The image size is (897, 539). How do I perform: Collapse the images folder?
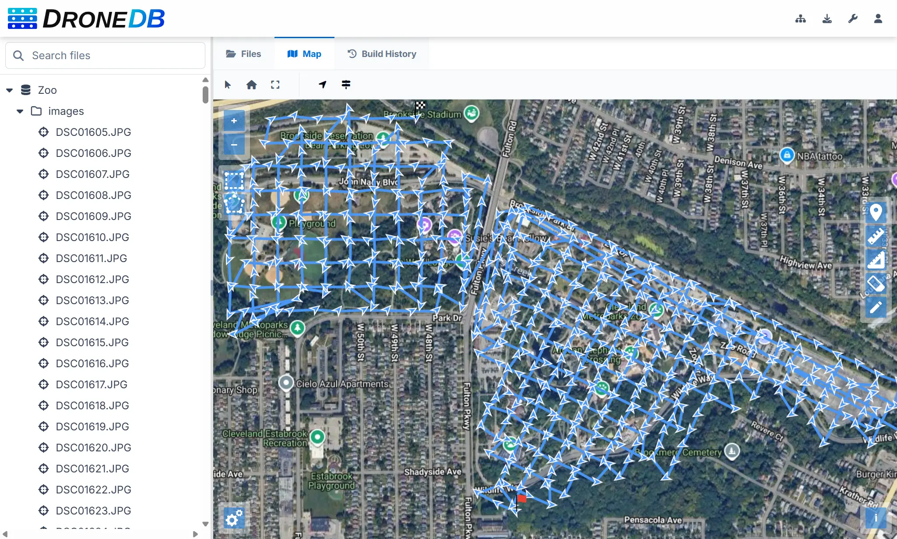[20, 111]
